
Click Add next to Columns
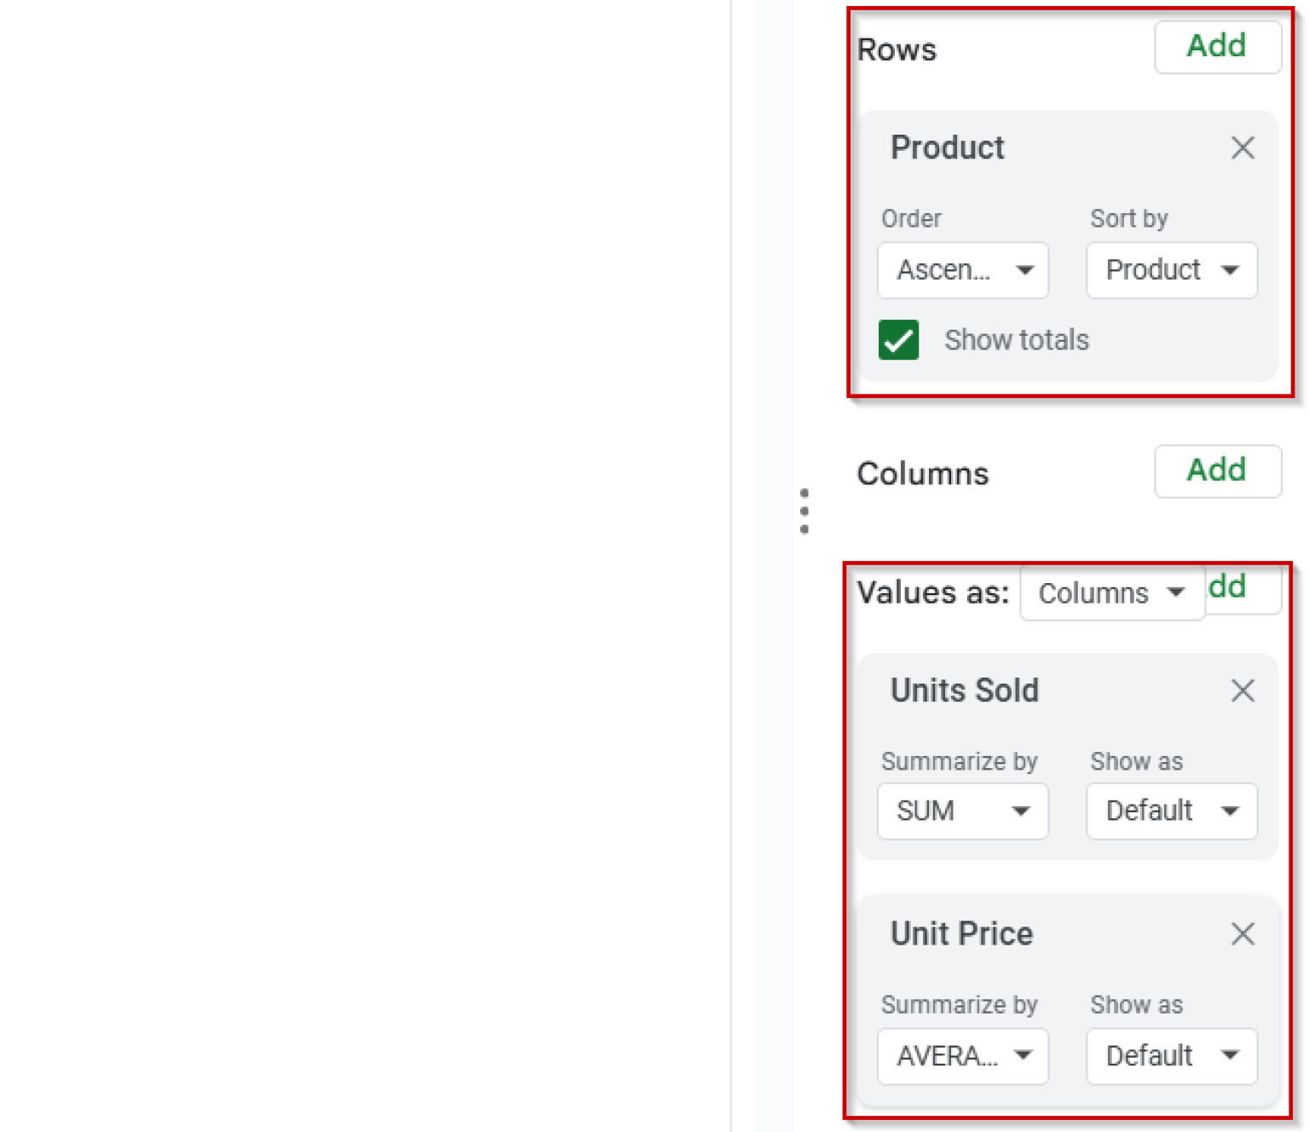[1217, 471]
